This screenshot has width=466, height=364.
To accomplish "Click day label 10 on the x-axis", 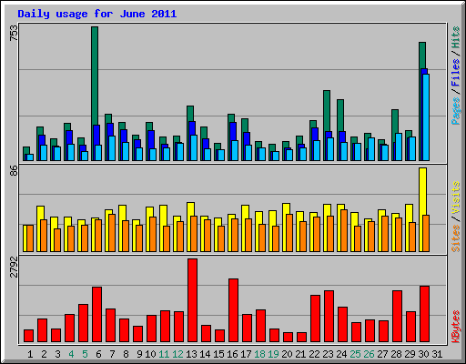I will 150,354.
